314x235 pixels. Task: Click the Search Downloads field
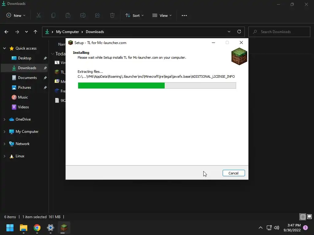(x=279, y=32)
